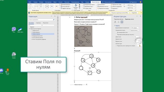Open Viber from the desktop

14,30
